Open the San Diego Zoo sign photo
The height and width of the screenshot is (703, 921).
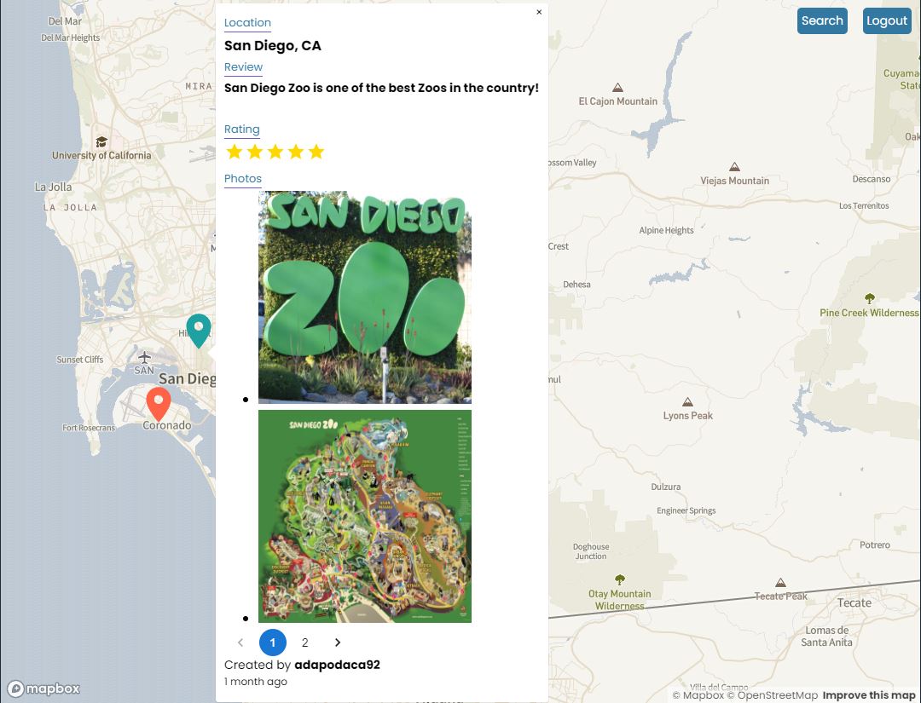tap(365, 297)
